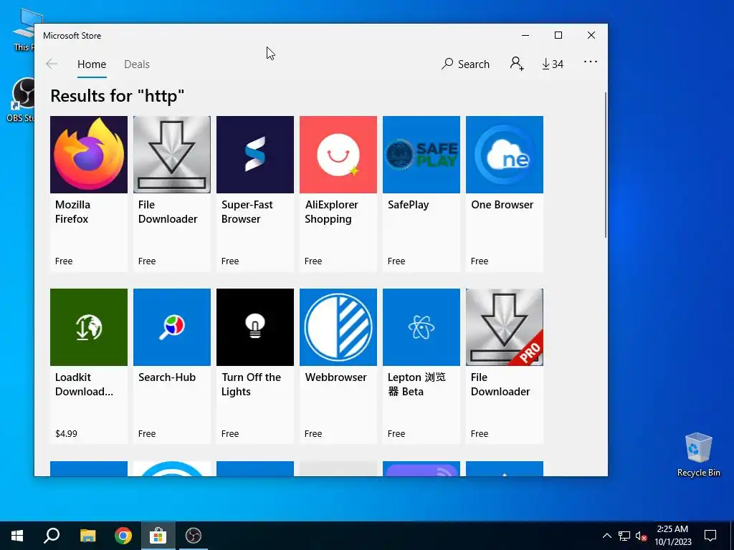The width and height of the screenshot is (734, 550).
Task: Click the $4.99 price on Loadkit
Action: pyautogui.click(x=66, y=433)
